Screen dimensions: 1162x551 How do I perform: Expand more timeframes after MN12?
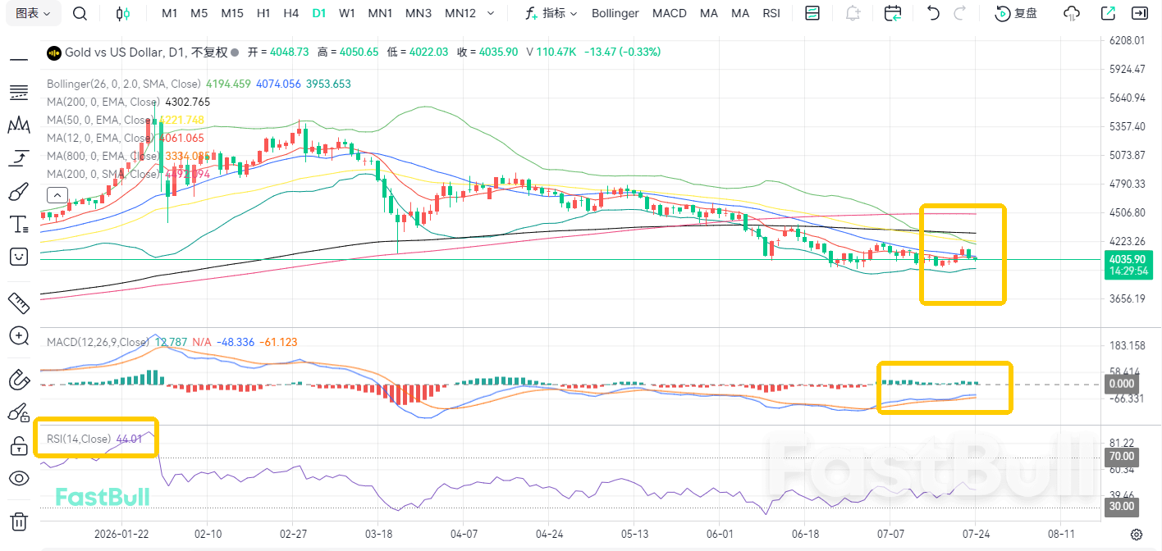click(491, 13)
